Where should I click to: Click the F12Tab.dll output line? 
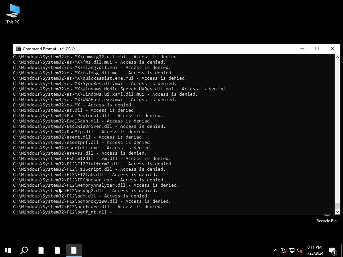pyautogui.click(x=85, y=175)
